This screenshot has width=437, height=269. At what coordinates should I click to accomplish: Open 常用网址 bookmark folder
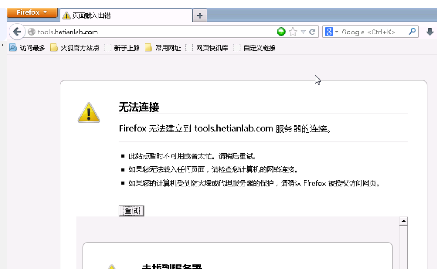tap(163, 48)
